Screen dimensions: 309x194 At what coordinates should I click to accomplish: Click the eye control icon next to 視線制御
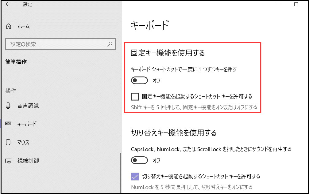(x=8, y=161)
